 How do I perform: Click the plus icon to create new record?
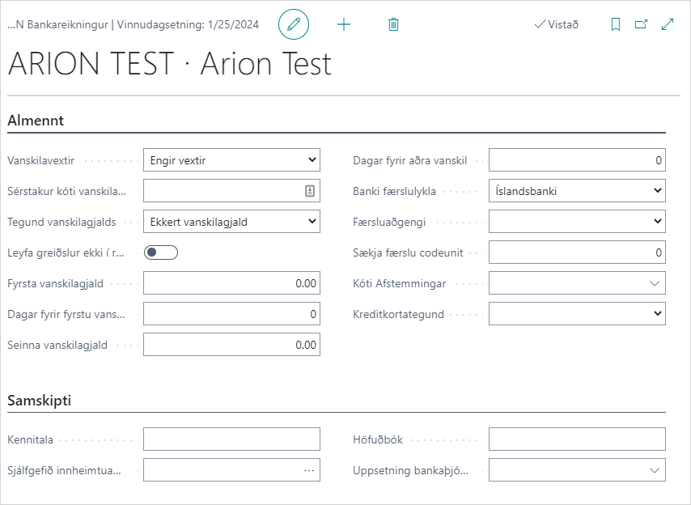(344, 24)
